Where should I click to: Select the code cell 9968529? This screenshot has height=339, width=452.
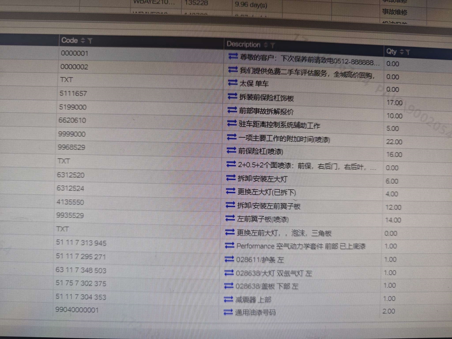pyautogui.click(x=72, y=147)
